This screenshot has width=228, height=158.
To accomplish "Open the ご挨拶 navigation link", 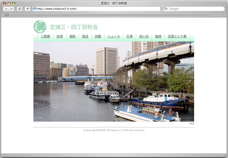I will pos(45,36).
